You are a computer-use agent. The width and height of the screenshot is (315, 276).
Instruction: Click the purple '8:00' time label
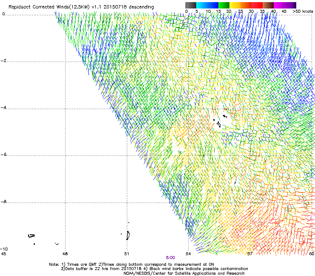pyautogui.click(x=170, y=258)
